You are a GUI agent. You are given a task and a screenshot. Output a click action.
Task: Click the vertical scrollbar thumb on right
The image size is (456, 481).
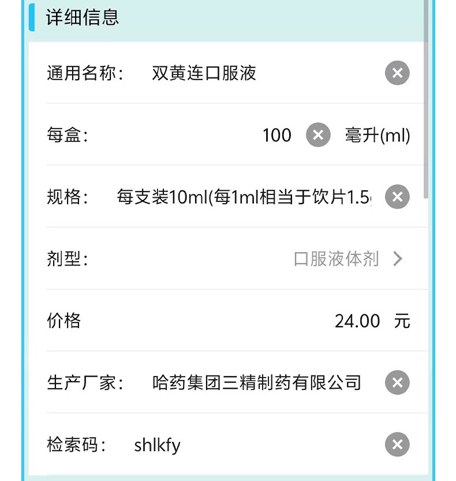425,98
